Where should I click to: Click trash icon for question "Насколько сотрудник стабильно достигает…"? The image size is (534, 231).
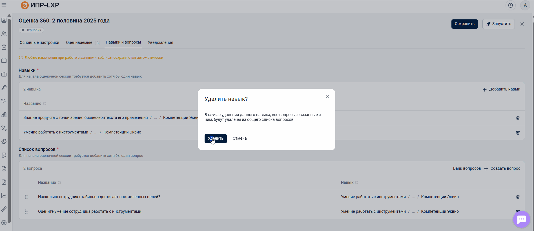518,197
